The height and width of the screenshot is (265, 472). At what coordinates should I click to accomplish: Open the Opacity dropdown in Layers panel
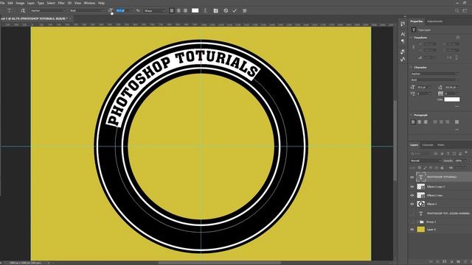click(x=465, y=160)
